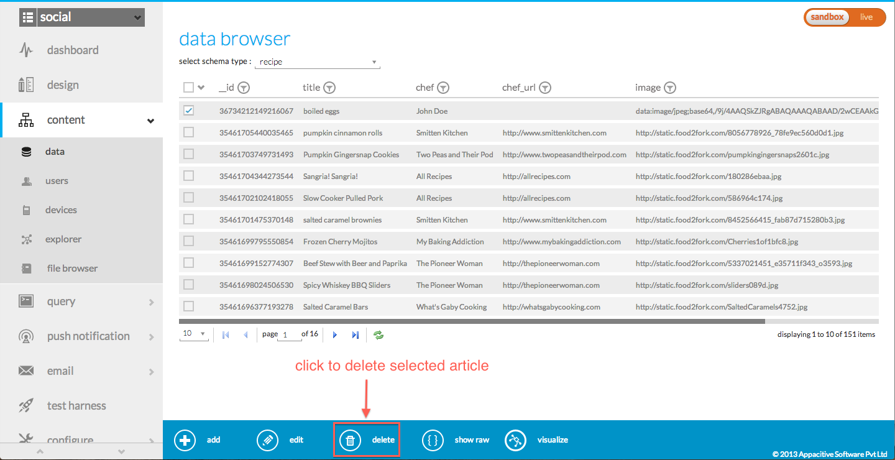
Task: Click id 35461696377193278
Action: [256, 307]
